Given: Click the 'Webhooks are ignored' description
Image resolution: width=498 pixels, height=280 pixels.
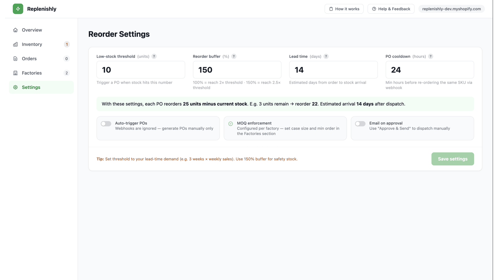Looking at the screenshot, I should click(x=164, y=128).
